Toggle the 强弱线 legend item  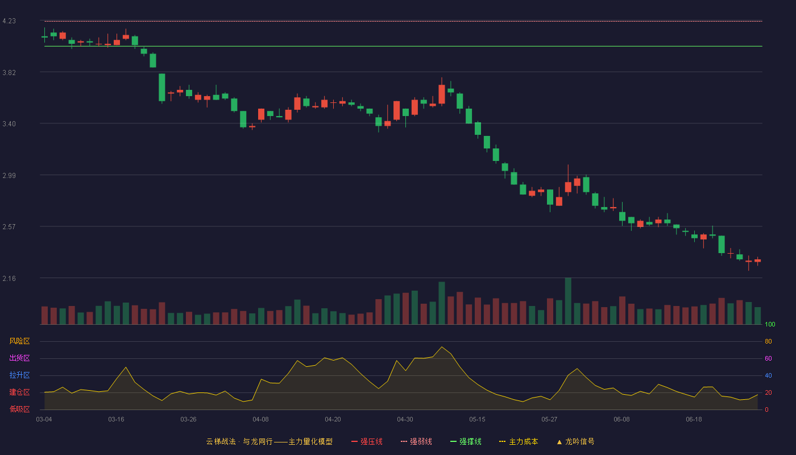point(416,441)
